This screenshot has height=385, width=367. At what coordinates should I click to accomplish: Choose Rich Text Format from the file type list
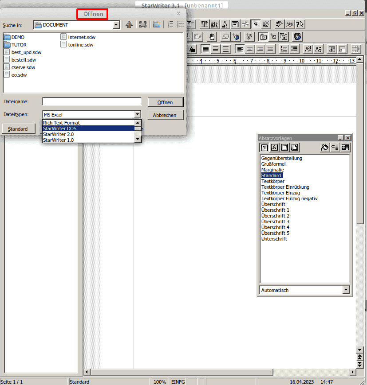pyautogui.click(x=88, y=123)
